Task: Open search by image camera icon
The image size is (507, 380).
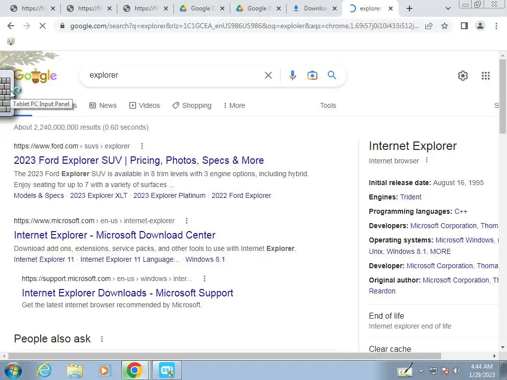Action: [x=312, y=75]
